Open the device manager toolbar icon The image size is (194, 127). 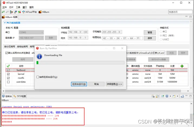click(x=11, y=12)
